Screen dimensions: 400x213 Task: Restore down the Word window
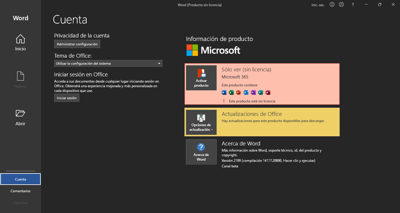click(380, 4)
